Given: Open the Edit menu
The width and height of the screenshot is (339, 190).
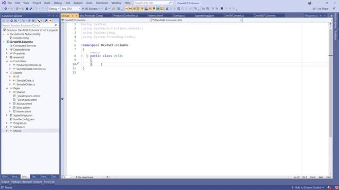Looking at the screenshot, I should pyautogui.click(x=17, y=3).
